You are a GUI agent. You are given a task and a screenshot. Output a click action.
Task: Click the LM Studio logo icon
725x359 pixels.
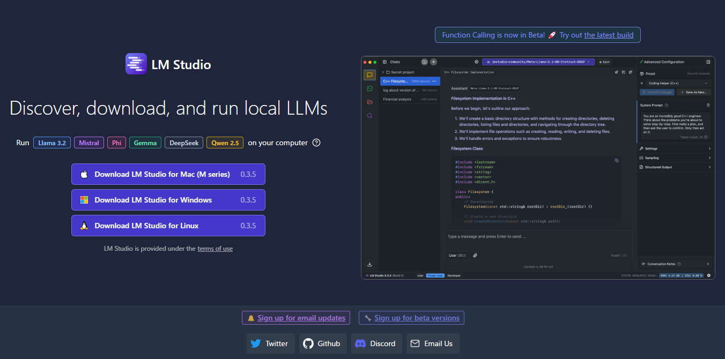(x=136, y=64)
